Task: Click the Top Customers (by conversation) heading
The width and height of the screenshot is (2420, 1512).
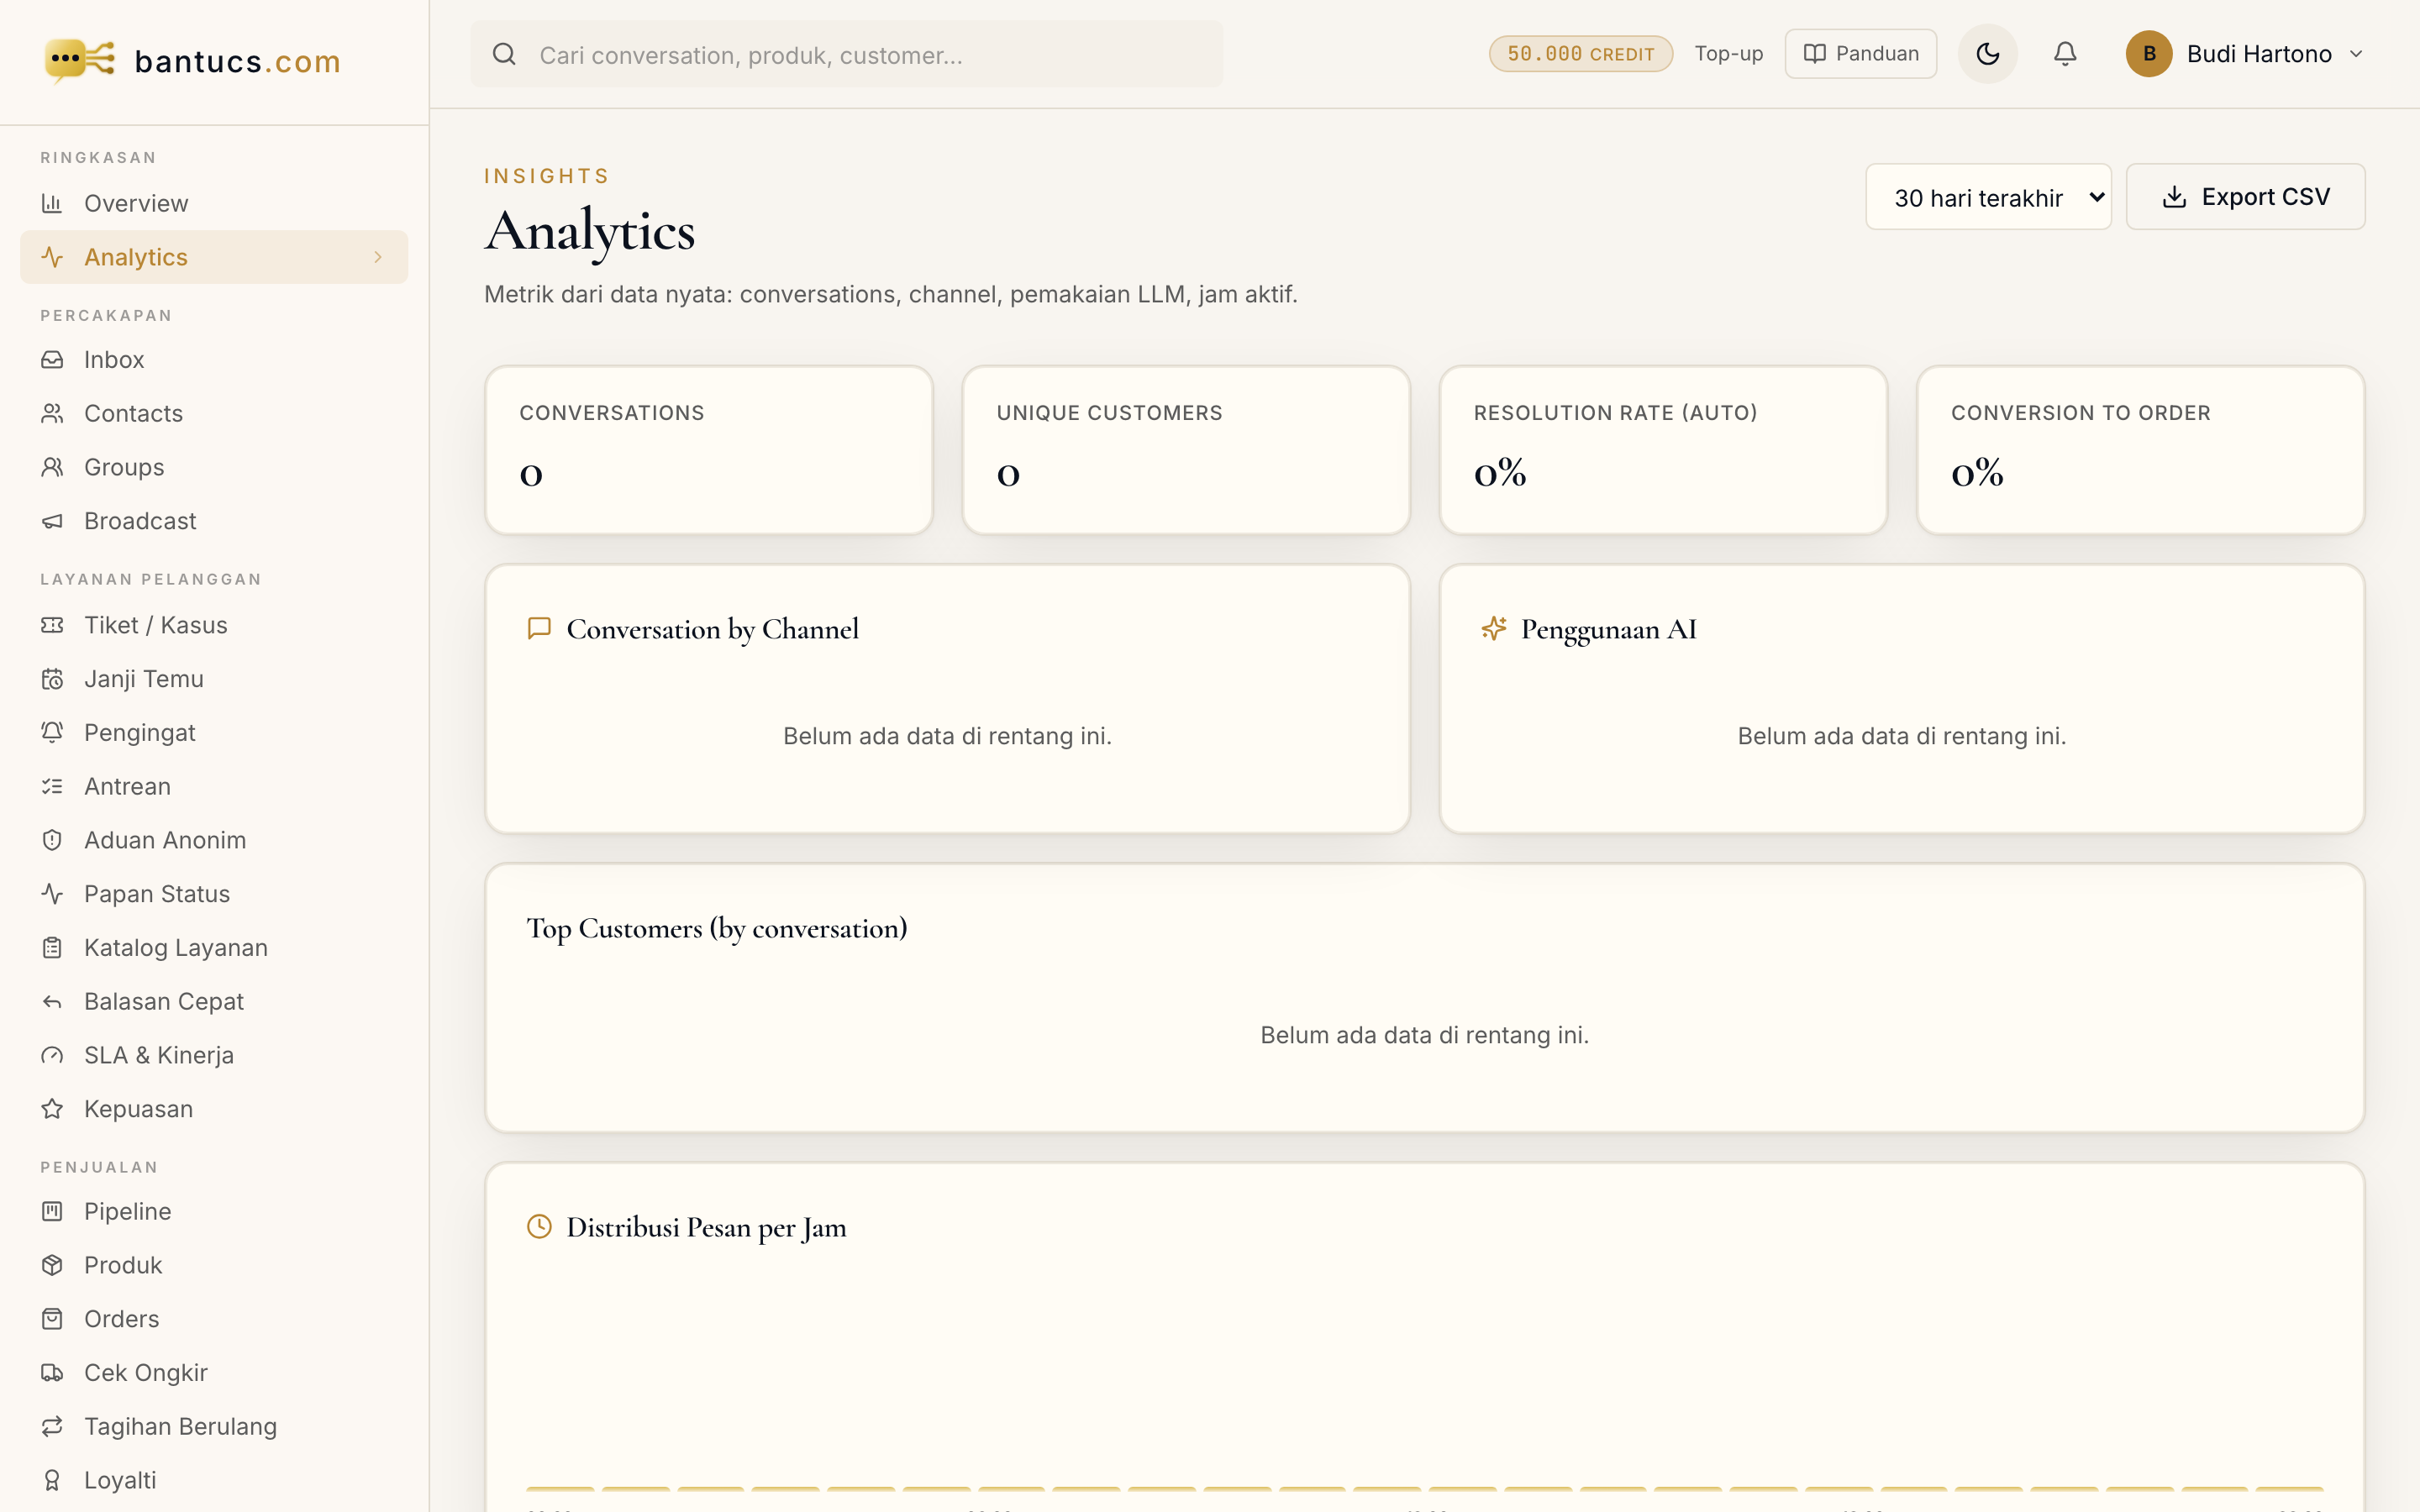Action: coord(717,929)
